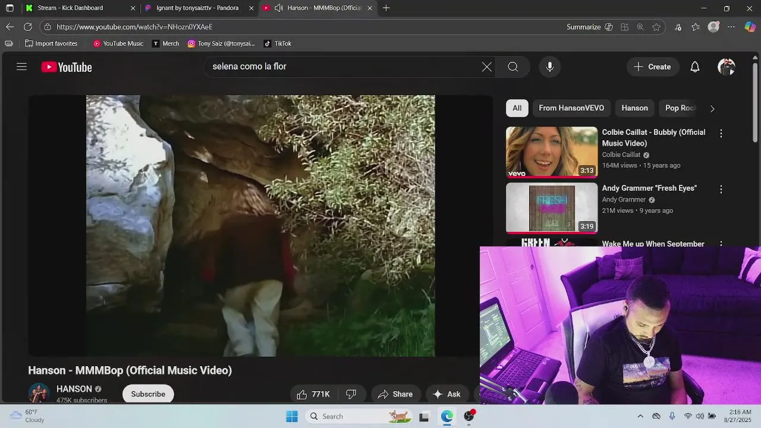Ask about this video
This screenshot has width=761, height=428.
(446, 394)
